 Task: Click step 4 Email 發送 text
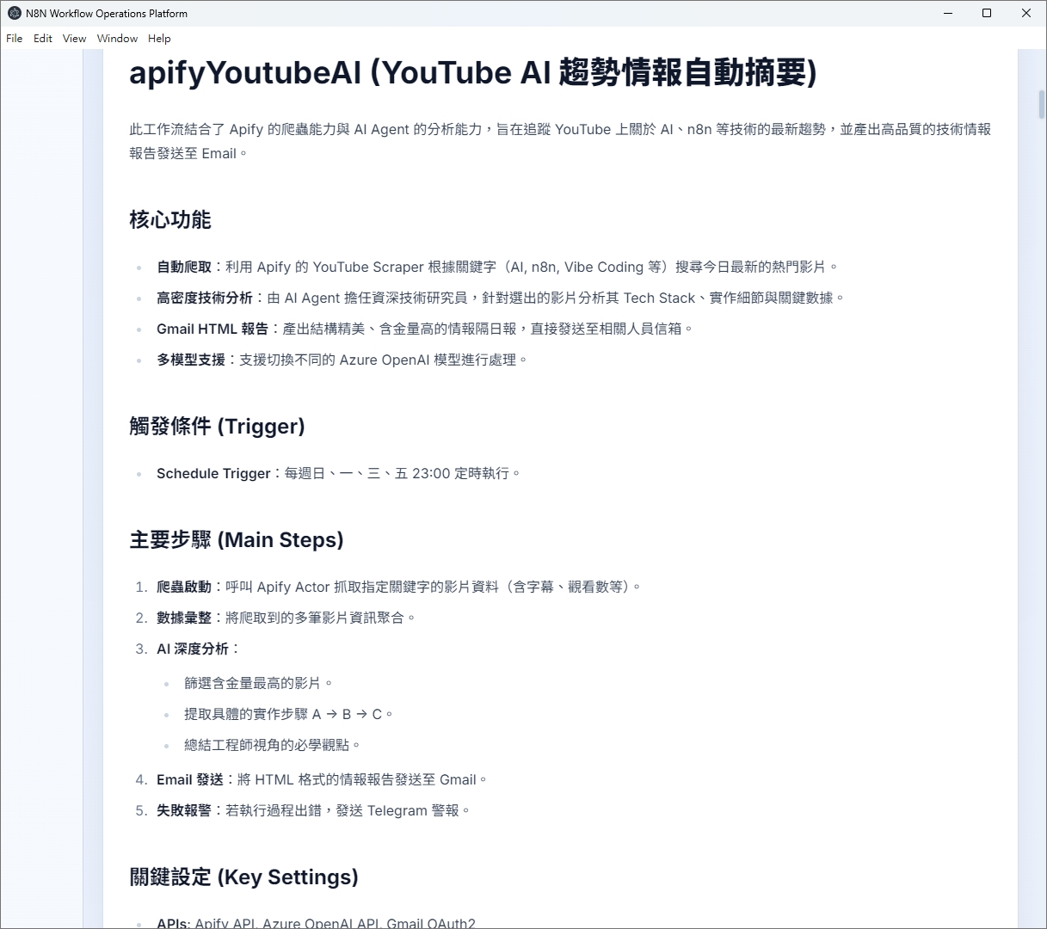(x=322, y=779)
